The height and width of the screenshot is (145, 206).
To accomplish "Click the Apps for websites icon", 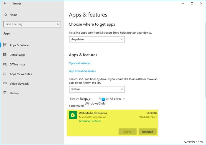I will [5, 74].
